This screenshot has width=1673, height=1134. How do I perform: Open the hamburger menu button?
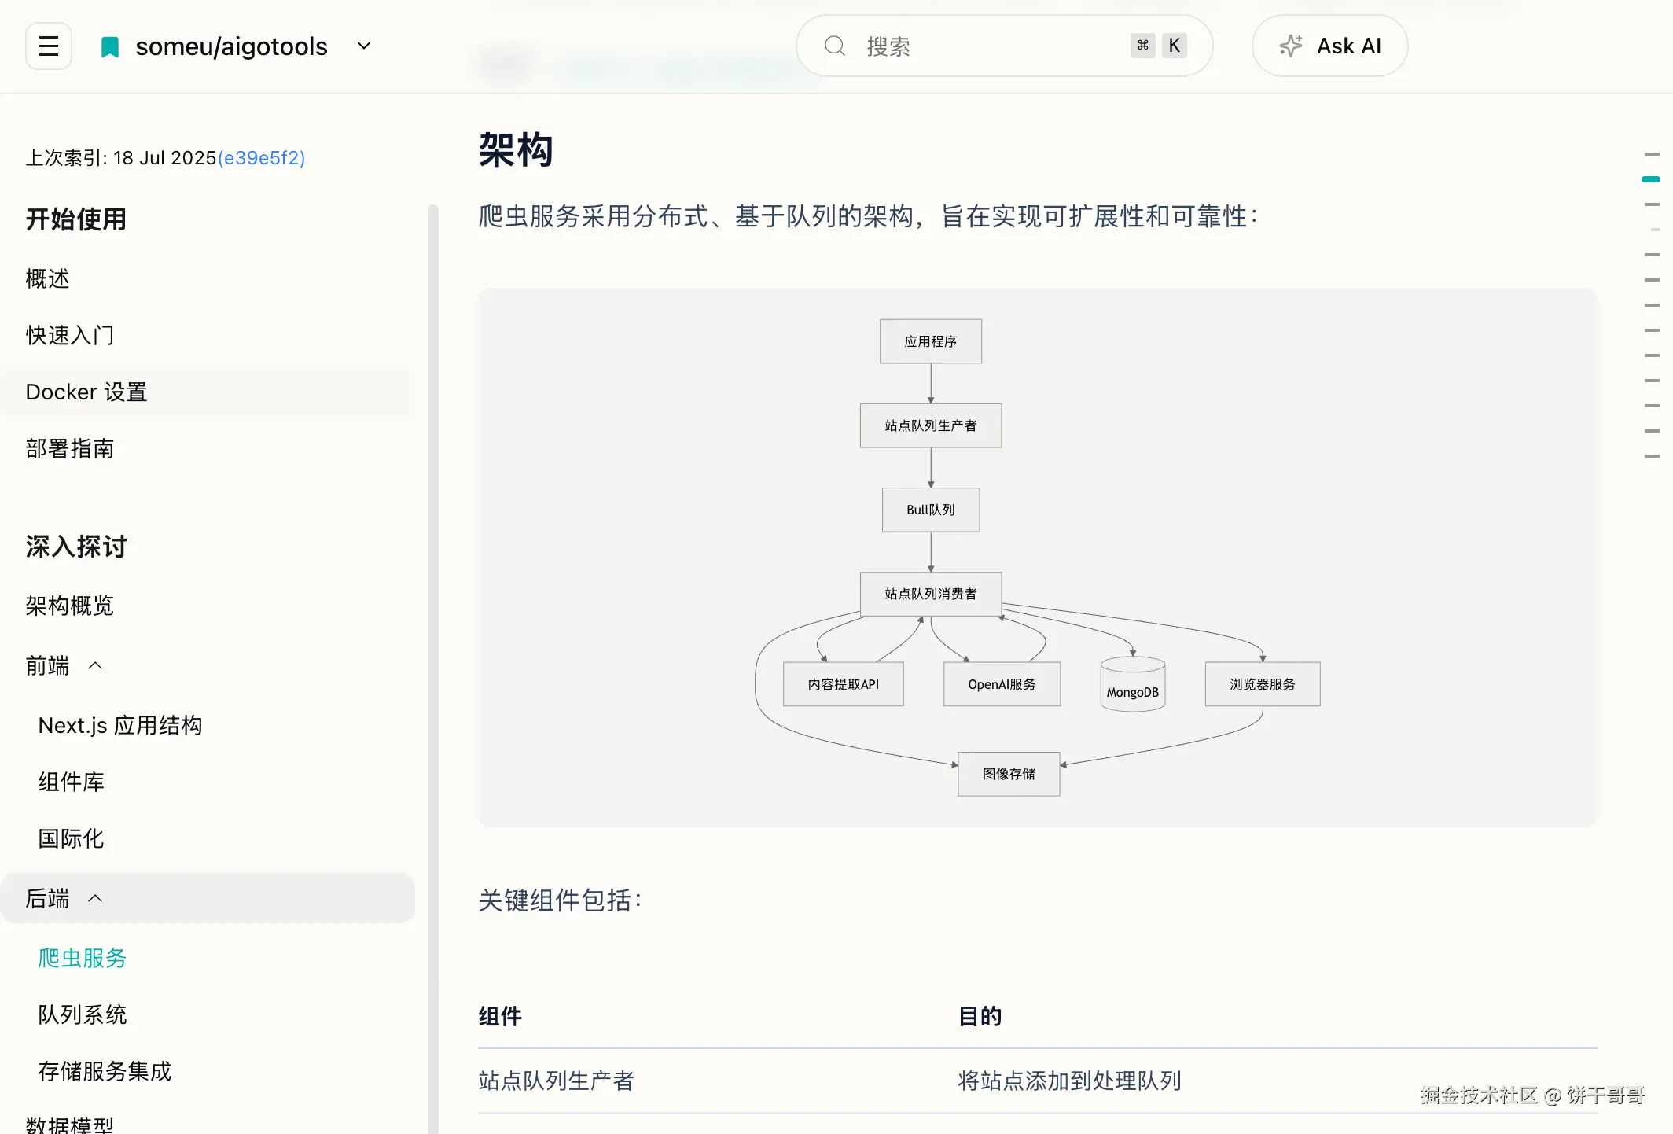pos(49,46)
